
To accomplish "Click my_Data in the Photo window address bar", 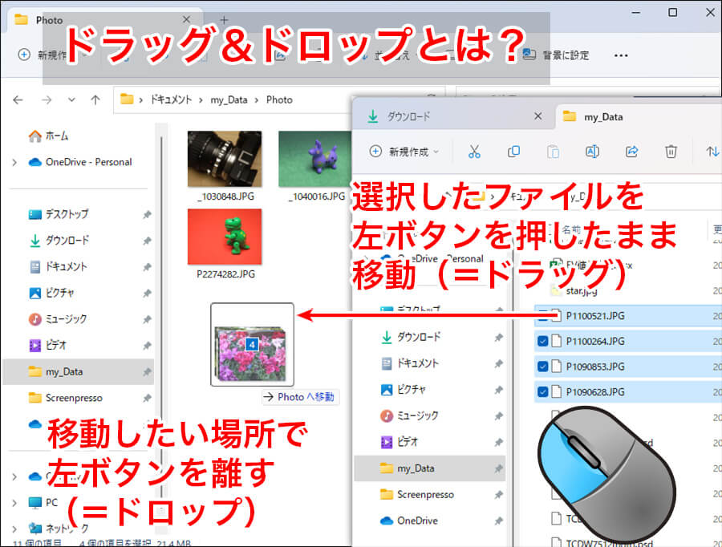I will [229, 100].
